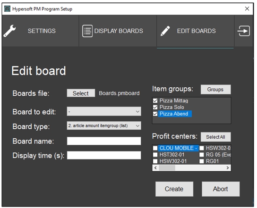Open the Board to edit dropdown

coord(104,111)
